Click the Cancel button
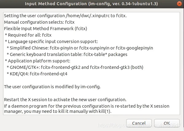Image resolution: width=184 pixels, height=131 pixels. tap(139, 123)
